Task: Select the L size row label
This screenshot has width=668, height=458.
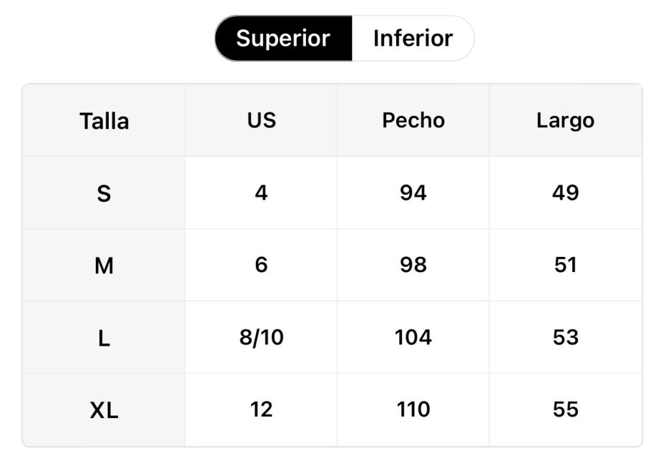Action: (x=104, y=337)
